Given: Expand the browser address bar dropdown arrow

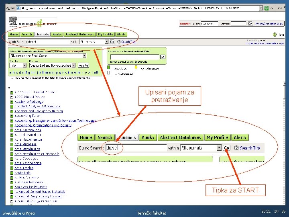Looking at the screenshot, I should pyautogui.click(x=261, y=8).
